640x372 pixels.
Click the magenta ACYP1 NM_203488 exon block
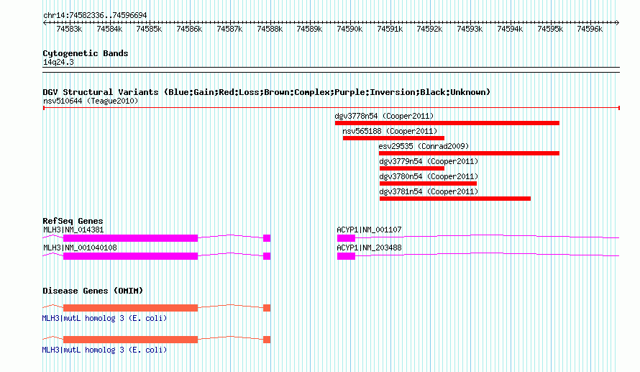pos(346,256)
